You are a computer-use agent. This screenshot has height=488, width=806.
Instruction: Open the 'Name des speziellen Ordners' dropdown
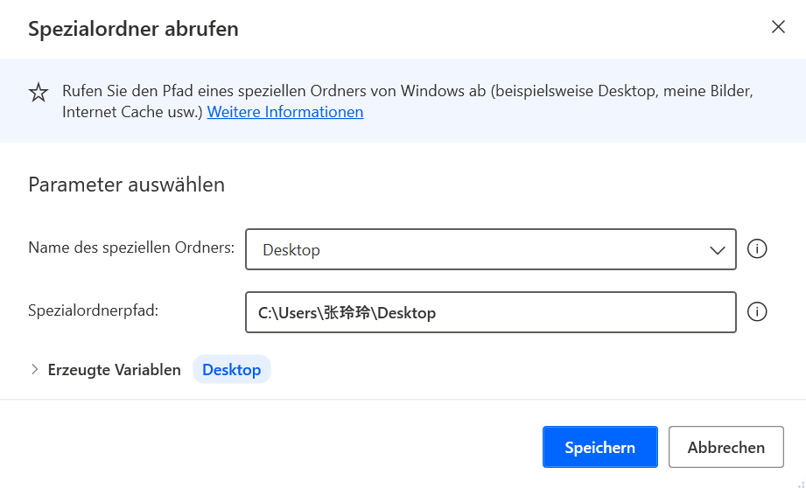(x=490, y=249)
